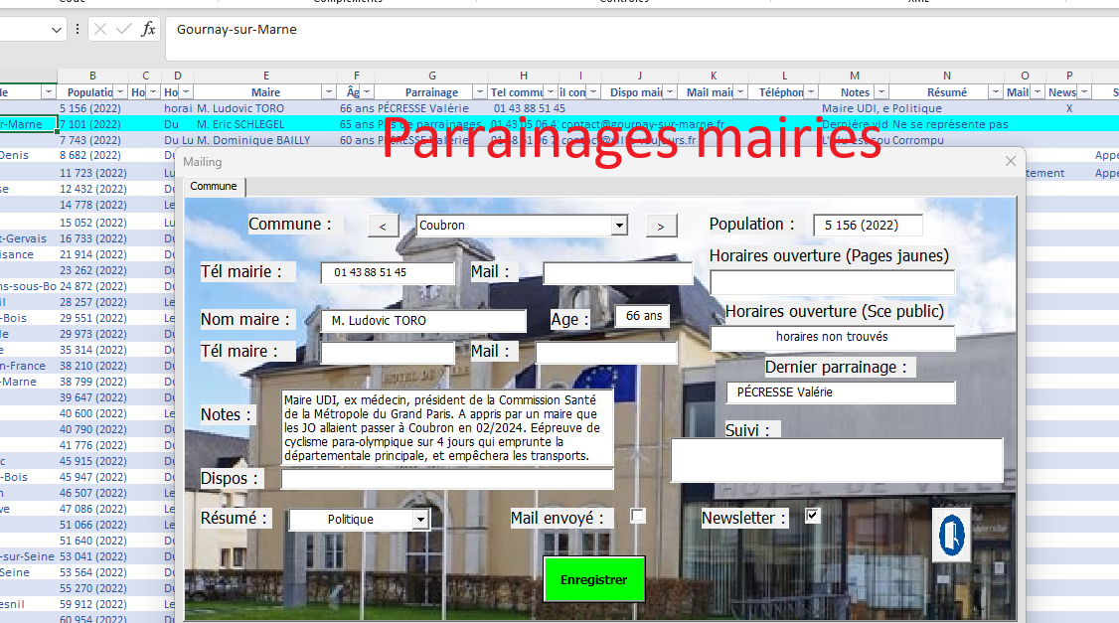The image size is (1119, 623).
Task: Click the formula bar enter checkmark icon
Action: (x=124, y=29)
